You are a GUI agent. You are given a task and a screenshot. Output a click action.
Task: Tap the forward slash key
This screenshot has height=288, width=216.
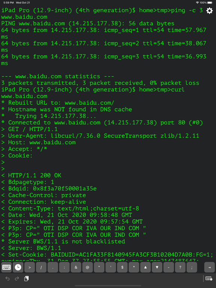click(41, 267)
